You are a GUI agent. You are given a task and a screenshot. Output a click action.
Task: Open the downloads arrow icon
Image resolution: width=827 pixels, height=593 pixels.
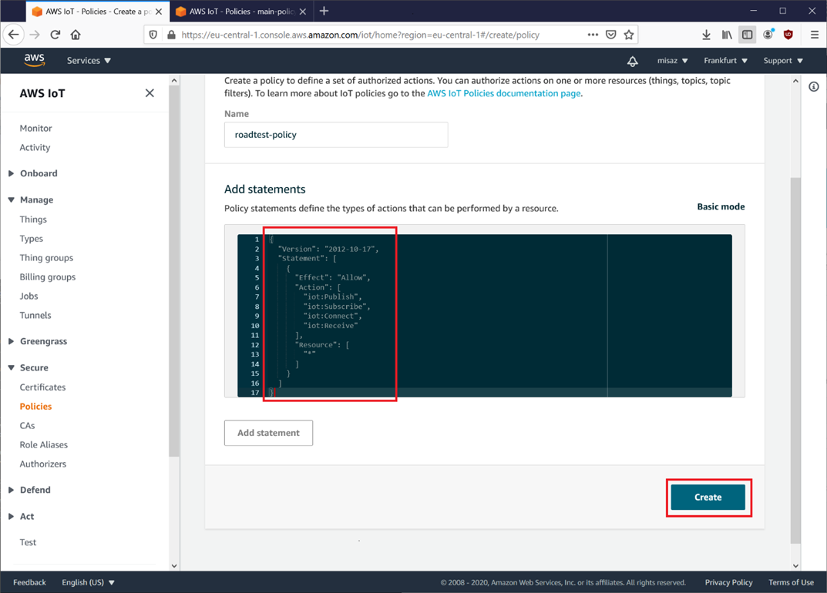706,35
